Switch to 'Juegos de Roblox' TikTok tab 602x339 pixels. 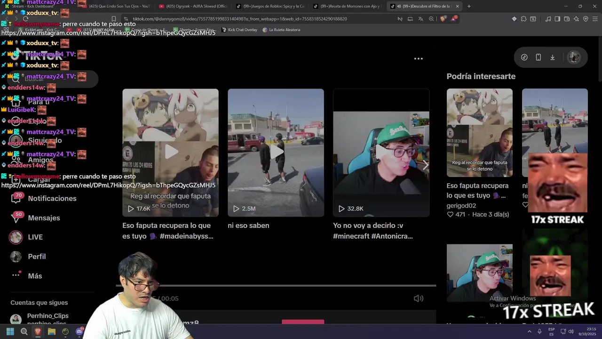coord(270,6)
